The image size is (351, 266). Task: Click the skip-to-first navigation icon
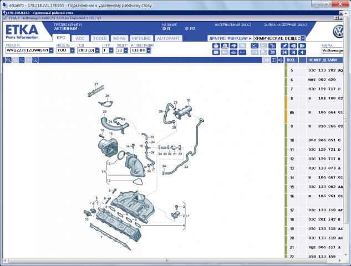[x=284, y=52]
